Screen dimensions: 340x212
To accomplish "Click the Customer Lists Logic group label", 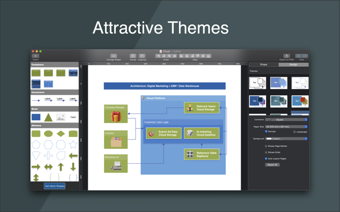I will tap(157, 122).
